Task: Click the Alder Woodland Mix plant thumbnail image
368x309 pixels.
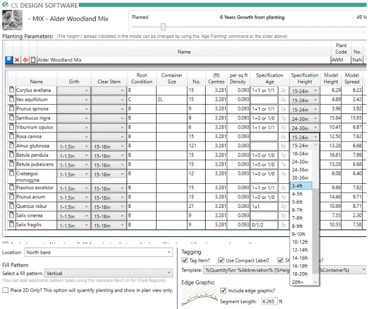Action: (x=12, y=20)
